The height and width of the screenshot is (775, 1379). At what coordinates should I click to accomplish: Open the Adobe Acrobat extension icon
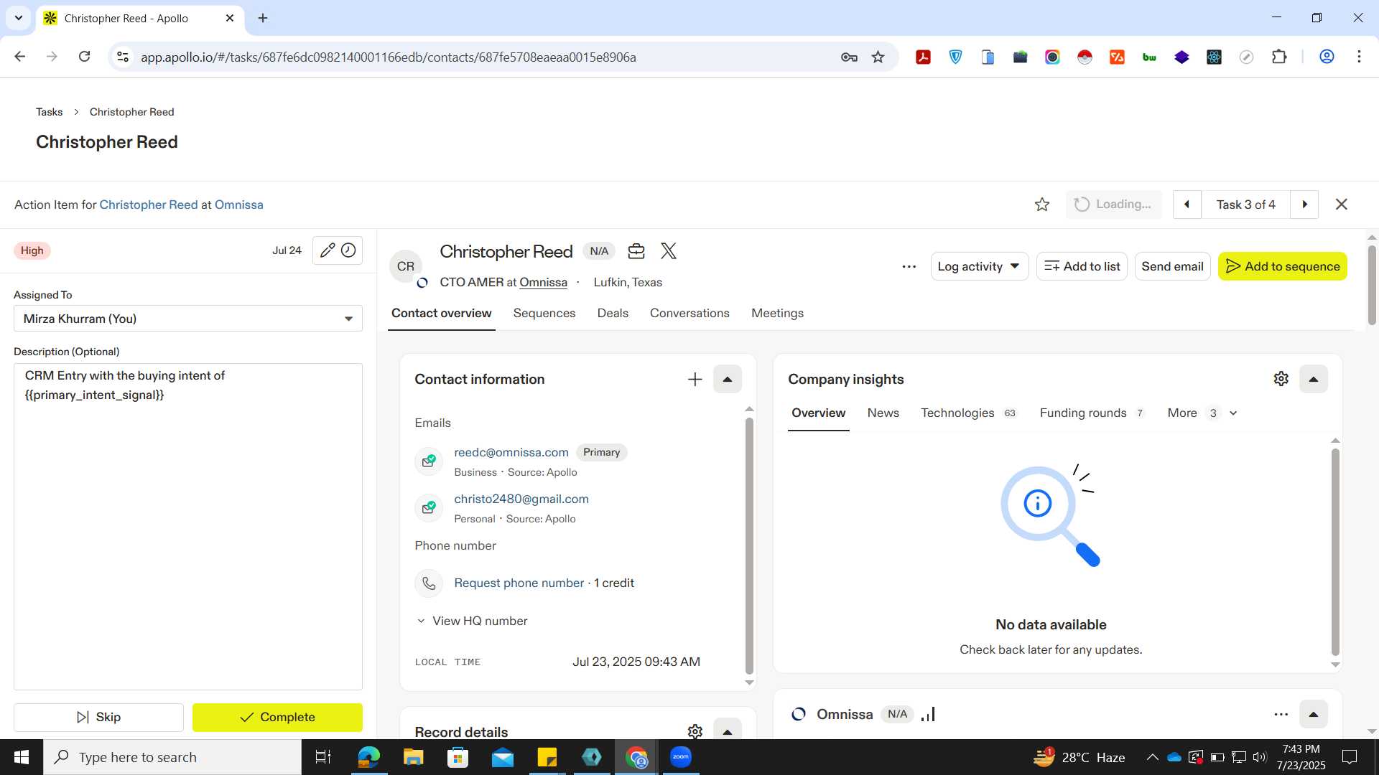tap(923, 57)
